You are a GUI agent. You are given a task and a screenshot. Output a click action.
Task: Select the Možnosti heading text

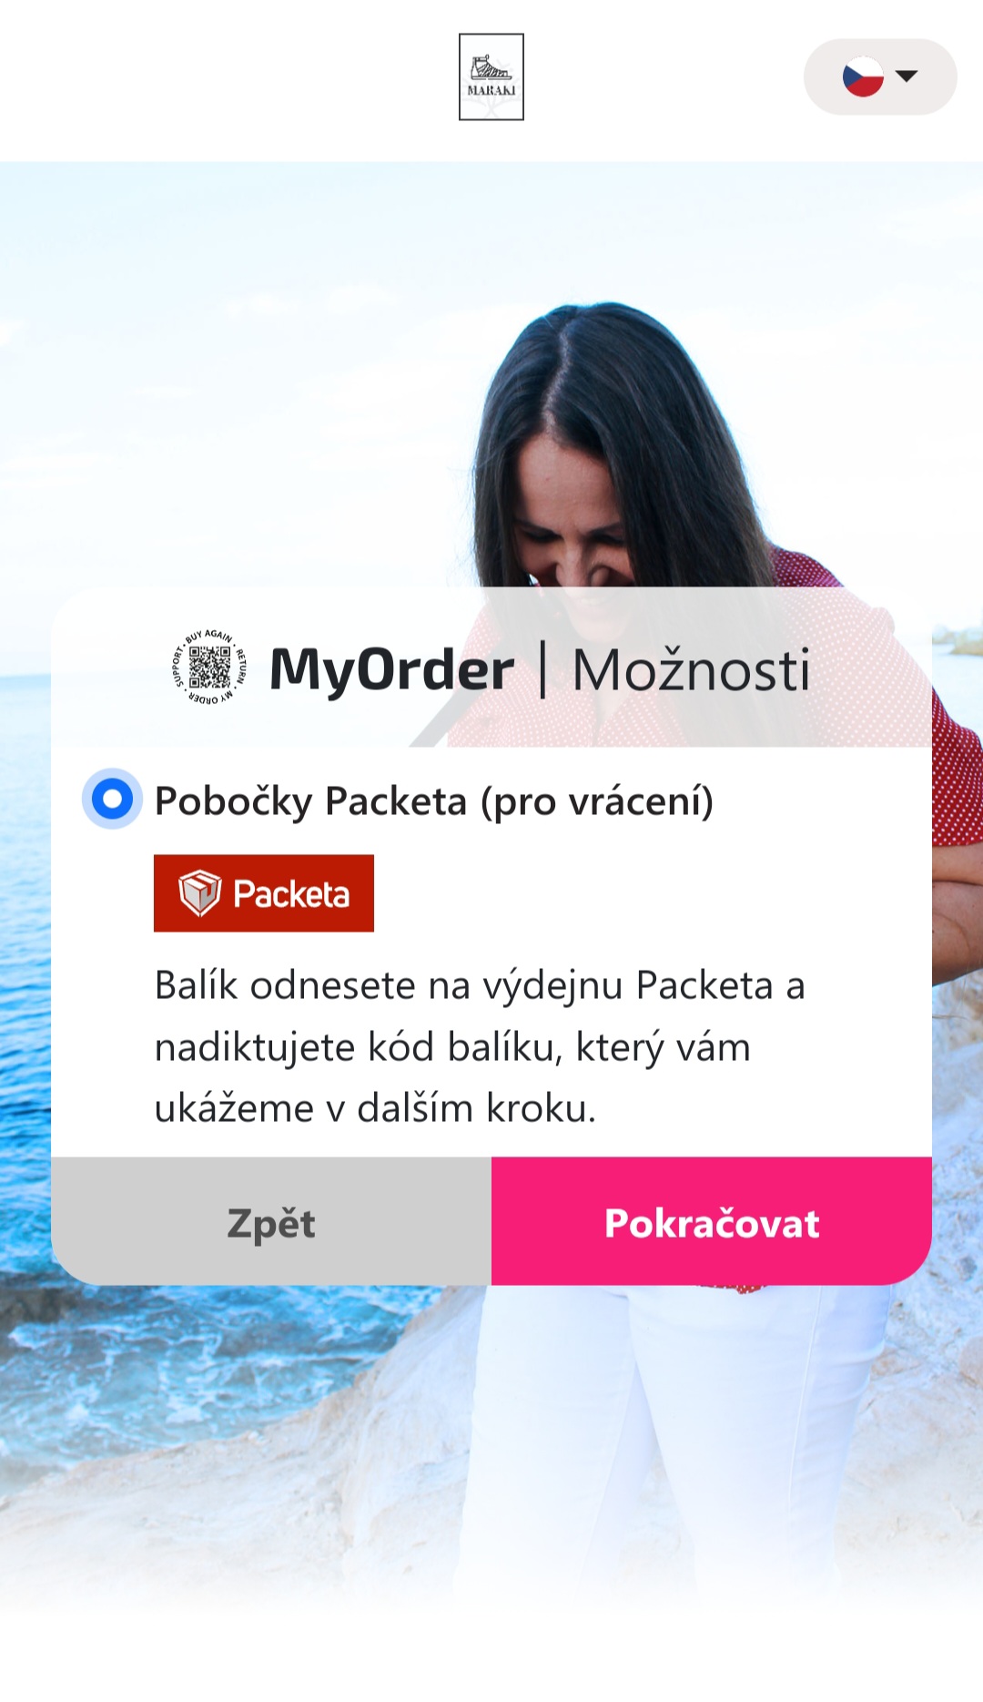point(691,671)
